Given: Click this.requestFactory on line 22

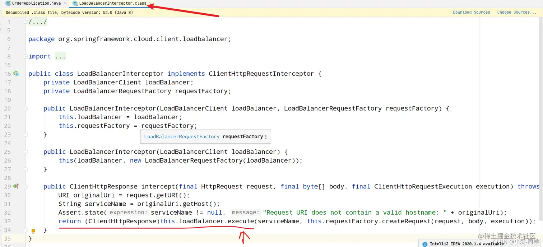Looking at the screenshot, I should coord(94,126).
